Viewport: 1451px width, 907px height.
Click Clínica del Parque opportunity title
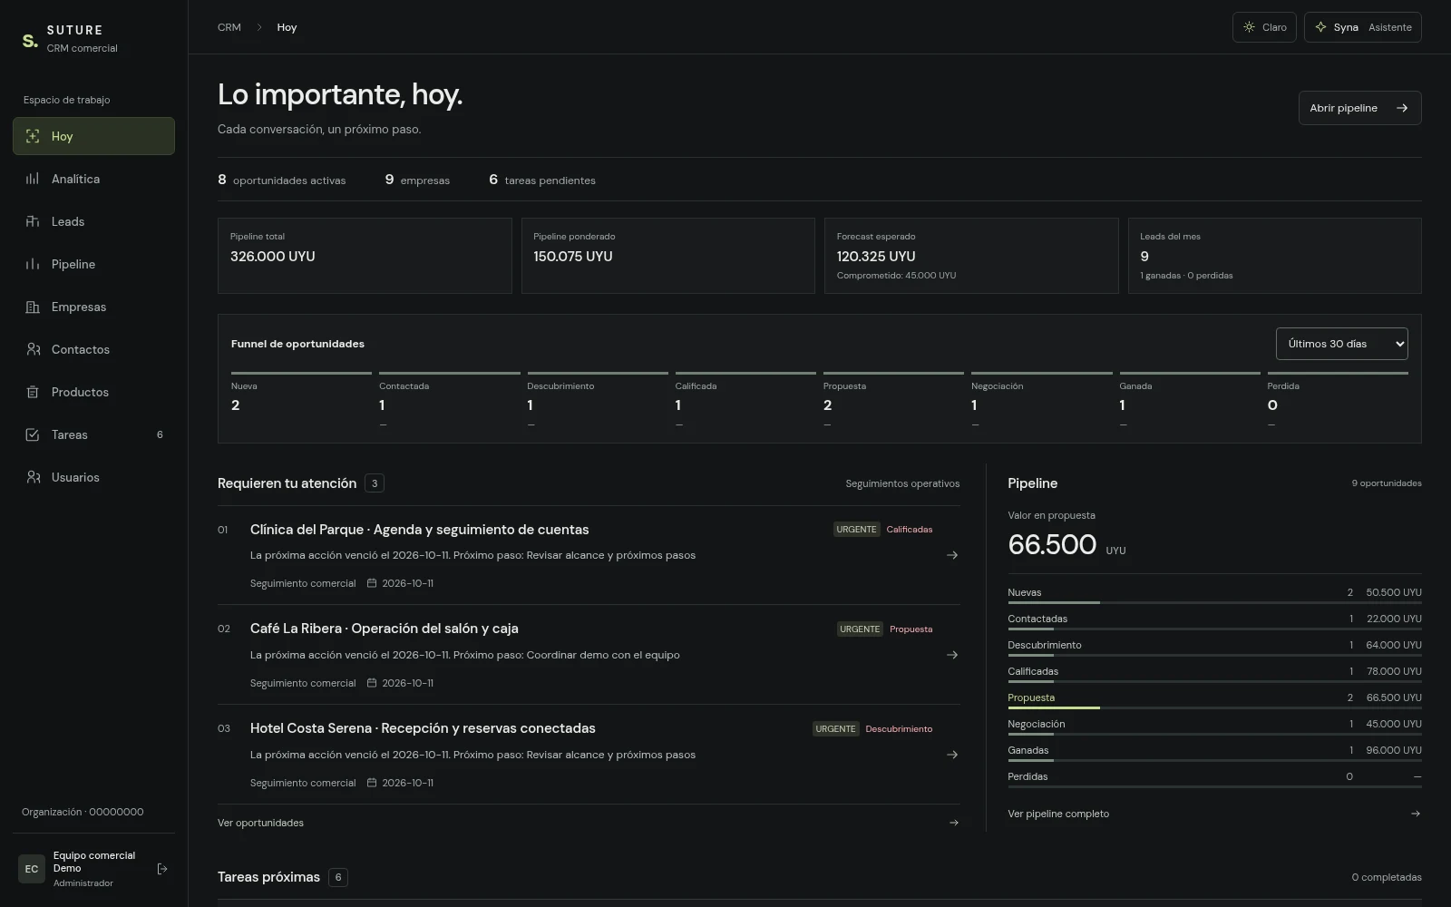click(x=419, y=530)
